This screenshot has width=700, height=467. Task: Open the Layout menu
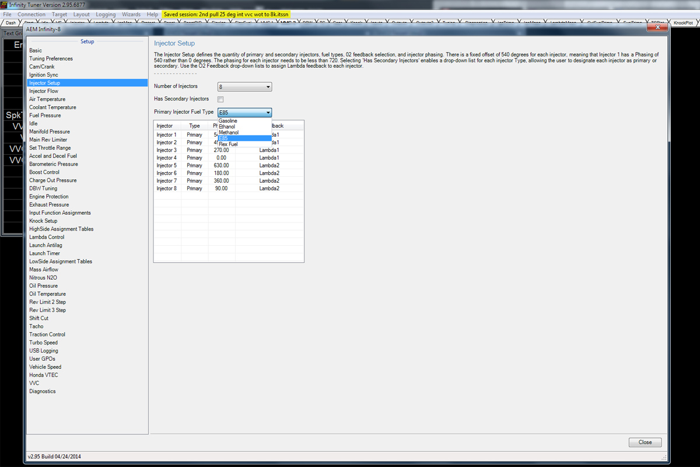coord(82,14)
